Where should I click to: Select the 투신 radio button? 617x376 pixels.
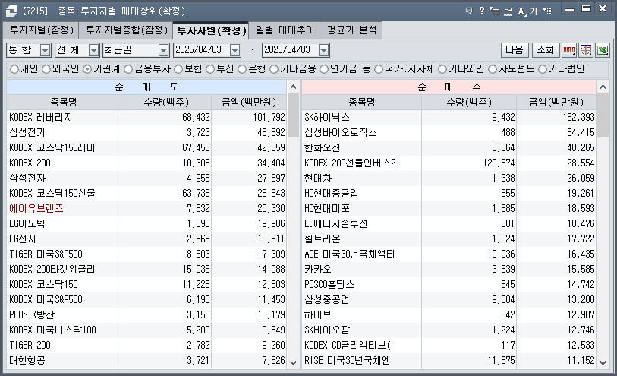pos(210,69)
